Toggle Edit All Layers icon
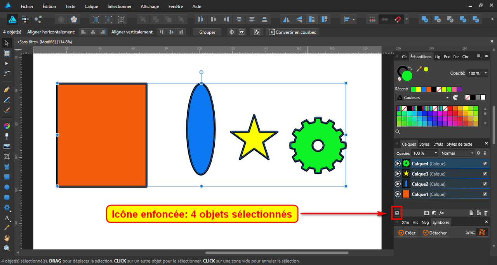The height and width of the screenshot is (265, 497). (396, 213)
